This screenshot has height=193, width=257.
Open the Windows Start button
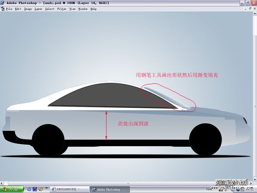coord(12,189)
